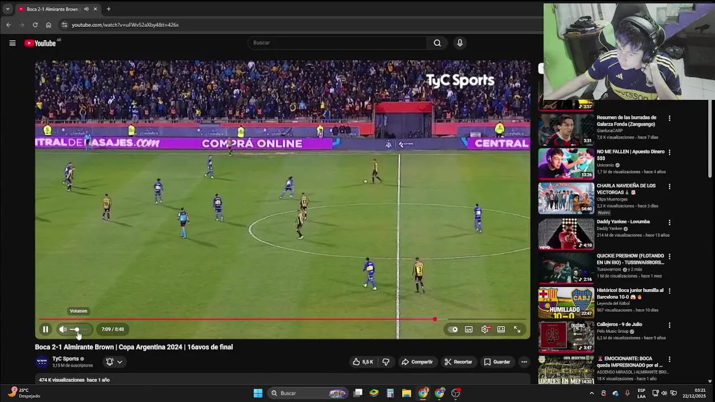Show hidden system tray icons

592,393
